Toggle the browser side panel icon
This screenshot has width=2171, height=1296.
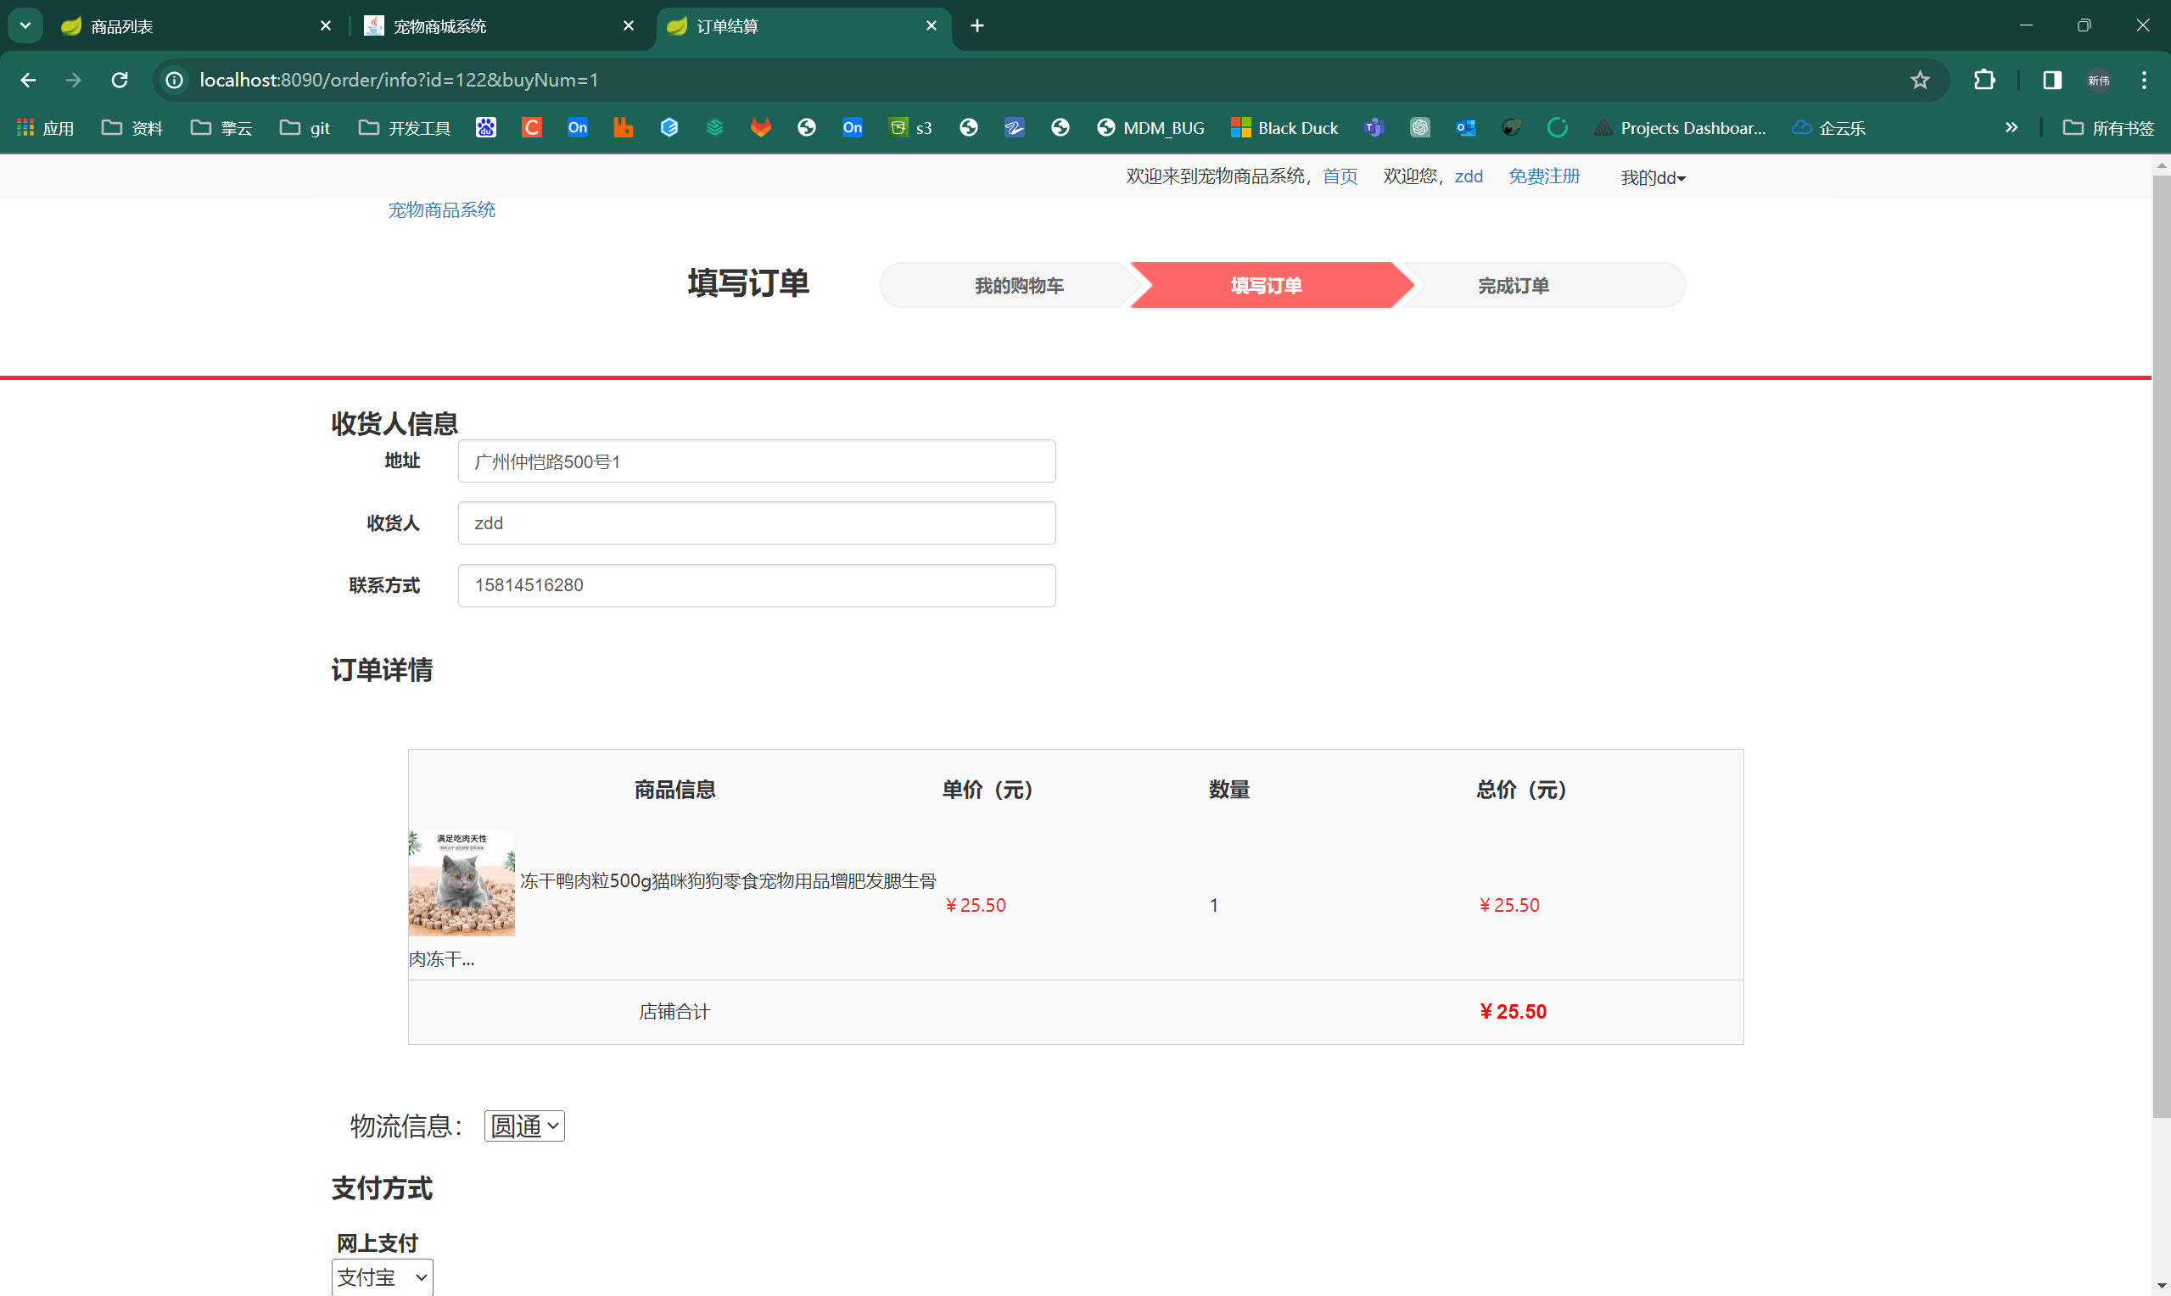[2051, 81]
